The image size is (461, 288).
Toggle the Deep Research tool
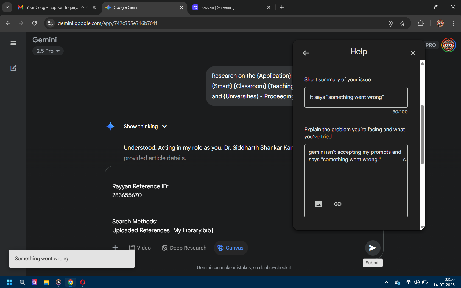(x=184, y=248)
